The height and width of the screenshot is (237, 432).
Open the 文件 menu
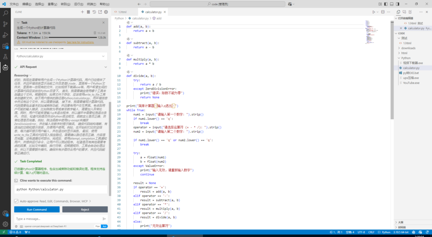14,4
